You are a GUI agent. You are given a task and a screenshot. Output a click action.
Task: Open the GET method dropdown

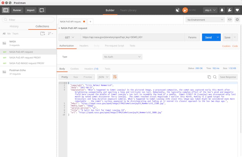pyautogui.click(x=70, y=37)
